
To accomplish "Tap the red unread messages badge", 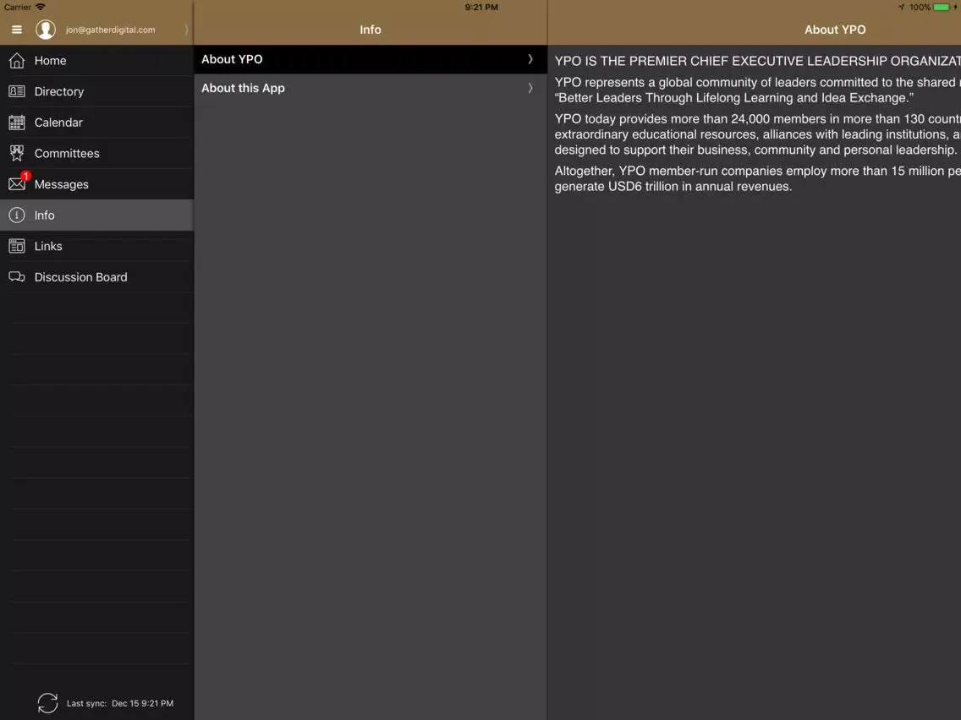I will point(25,176).
